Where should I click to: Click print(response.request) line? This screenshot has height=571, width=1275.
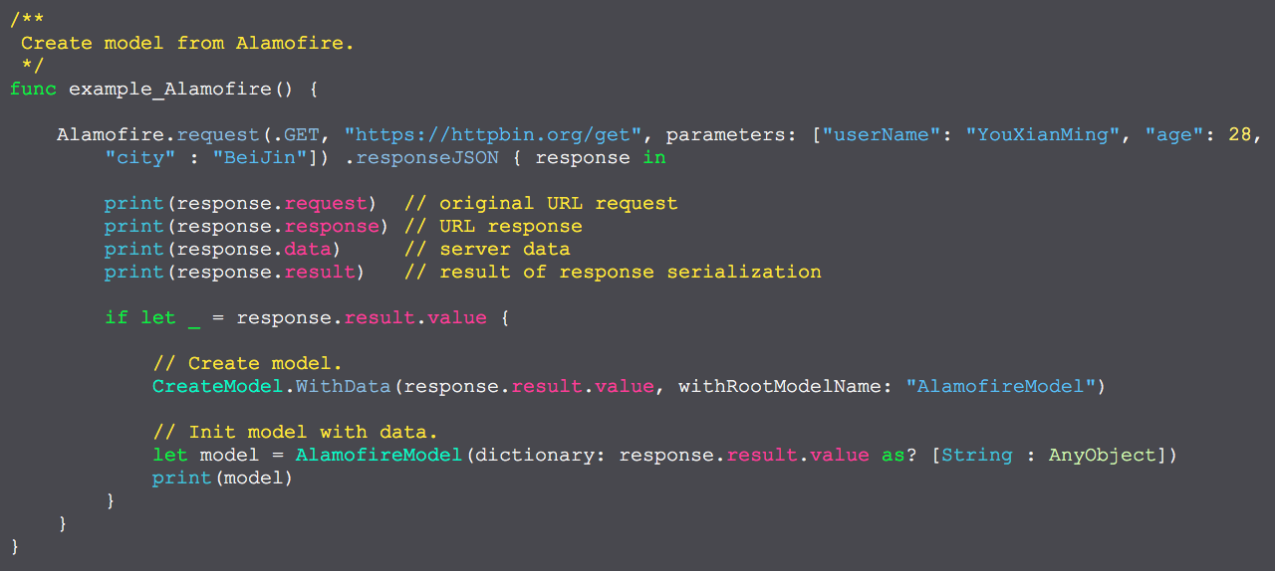coord(240,203)
